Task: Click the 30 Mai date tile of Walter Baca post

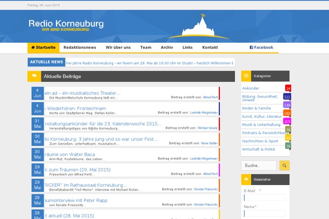Action: pos(38,154)
